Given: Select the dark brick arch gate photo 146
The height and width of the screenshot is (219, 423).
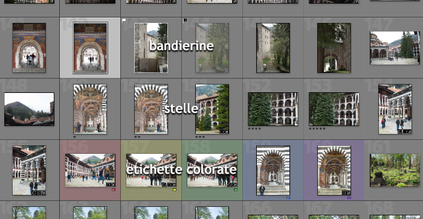Looking at the screenshot, I should [334, 48].
